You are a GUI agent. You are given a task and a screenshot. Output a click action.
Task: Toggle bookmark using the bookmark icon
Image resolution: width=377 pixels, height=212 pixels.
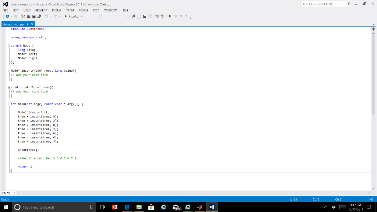click(x=168, y=16)
